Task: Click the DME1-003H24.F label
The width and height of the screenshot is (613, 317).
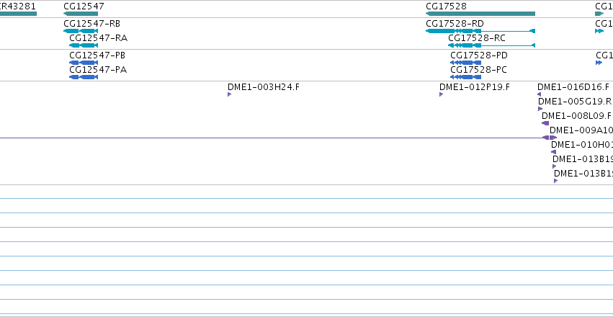Action: coord(264,86)
